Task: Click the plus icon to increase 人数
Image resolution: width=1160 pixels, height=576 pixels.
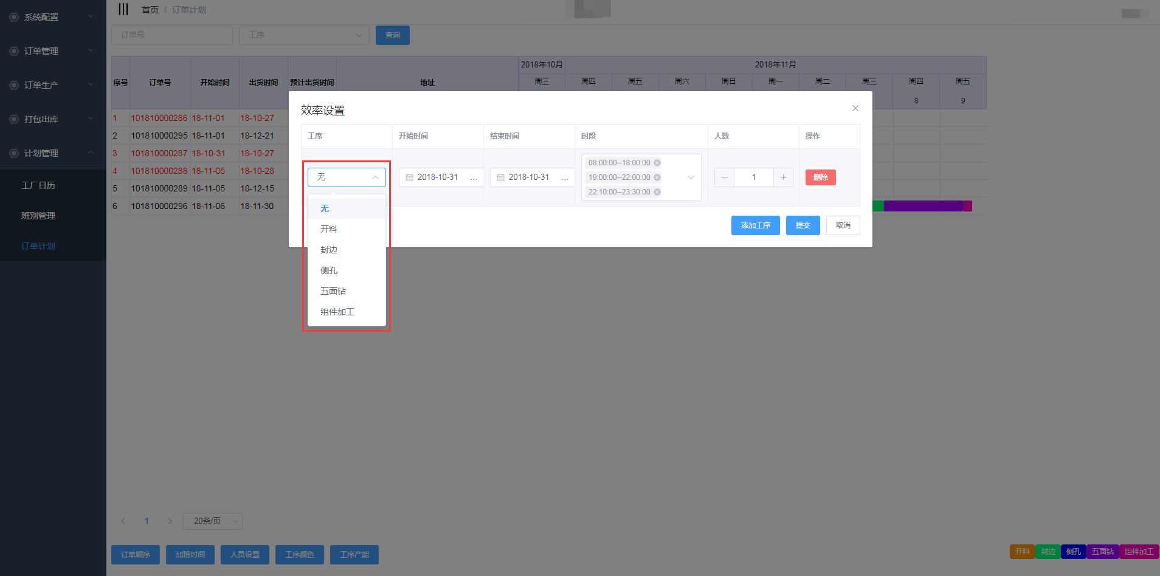Action: pyautogui.click(x=783, y=177)
